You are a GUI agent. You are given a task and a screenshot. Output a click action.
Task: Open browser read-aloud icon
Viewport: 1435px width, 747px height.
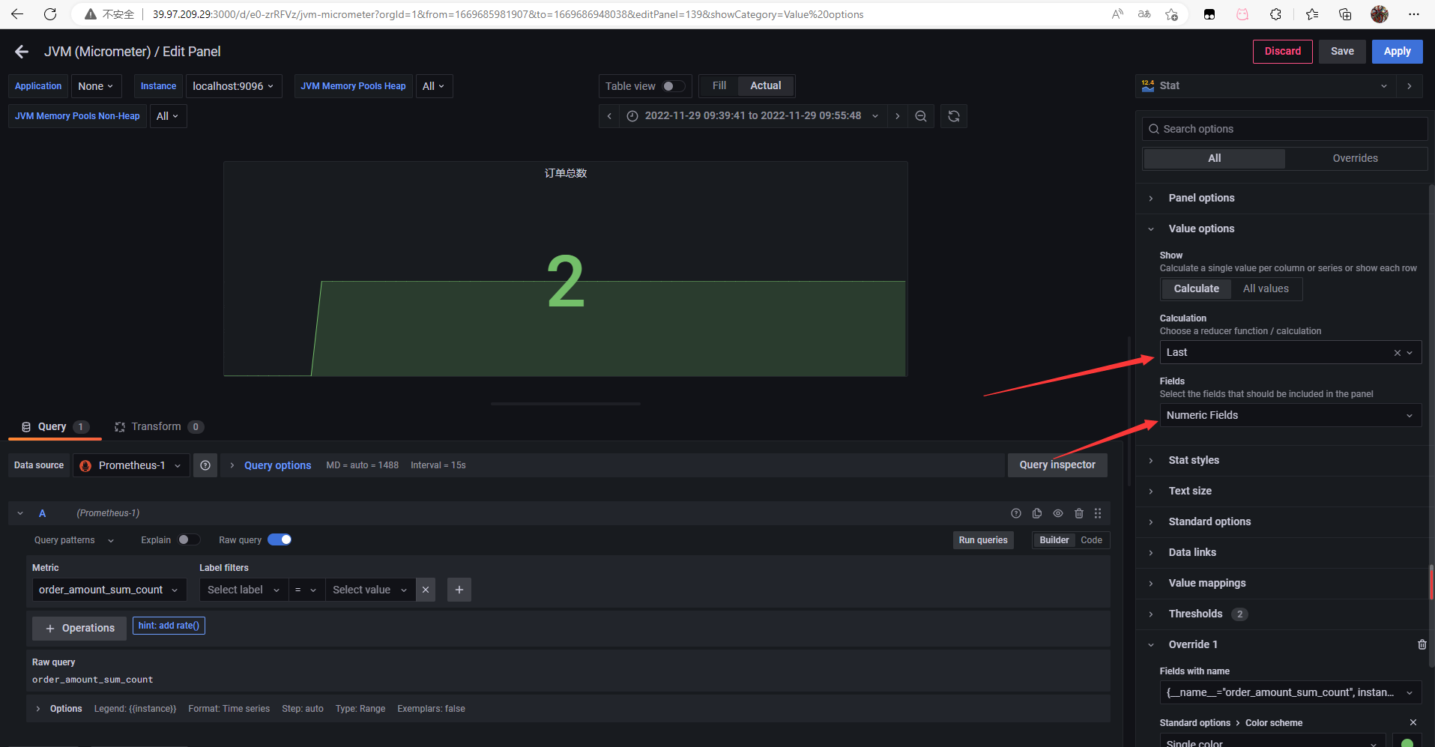click(1117, 14)
